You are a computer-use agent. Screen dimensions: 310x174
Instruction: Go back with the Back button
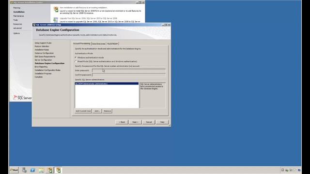[x=122, y=122]
